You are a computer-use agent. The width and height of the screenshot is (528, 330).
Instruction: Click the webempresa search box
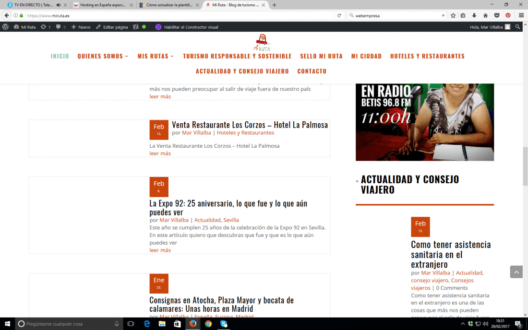397,15
